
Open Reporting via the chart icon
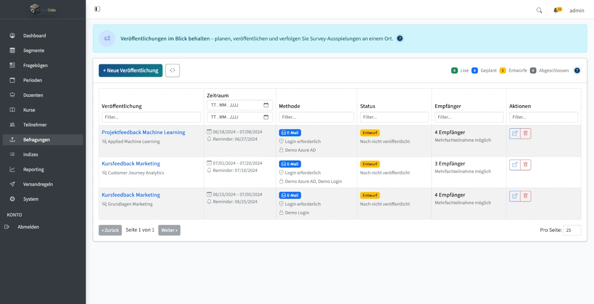click(12, 169)
